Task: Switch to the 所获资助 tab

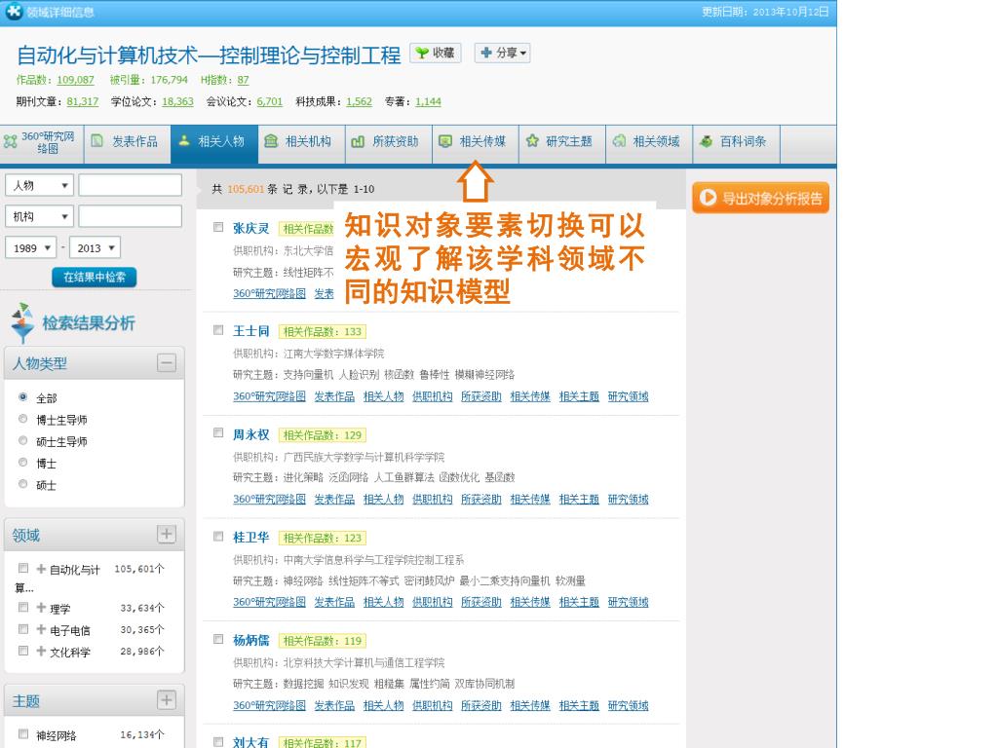Action: [x=389, y=144]
